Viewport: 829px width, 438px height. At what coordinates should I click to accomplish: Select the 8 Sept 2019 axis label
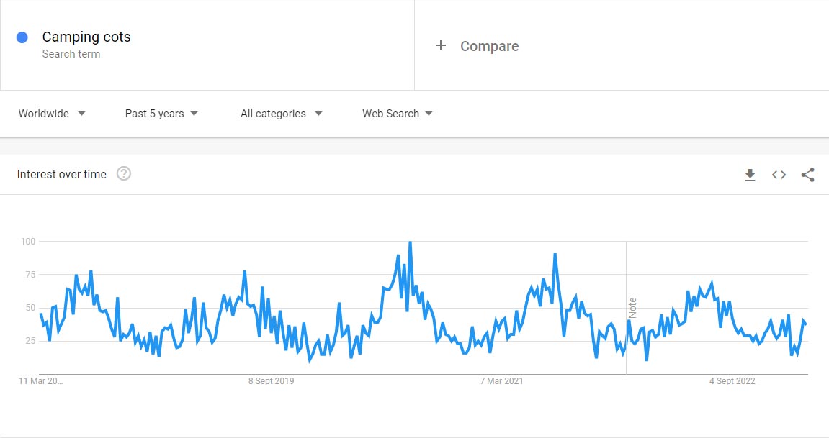pyautogui.click(x=271, y=381)
